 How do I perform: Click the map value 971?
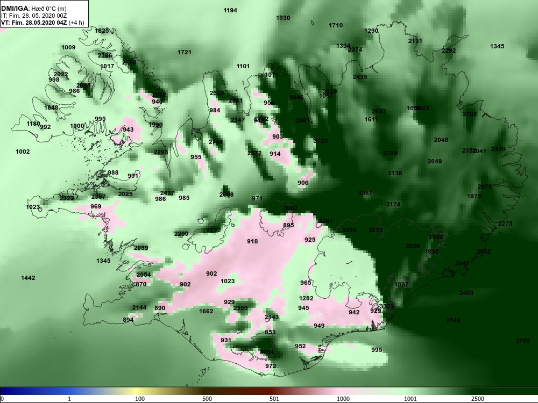257,198
